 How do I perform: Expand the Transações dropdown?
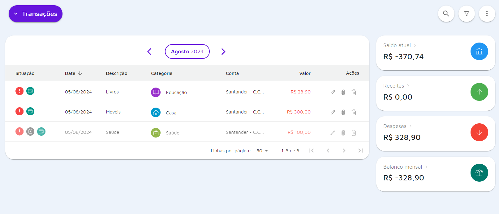[x=36, y=14]
